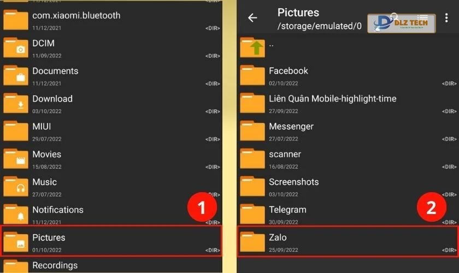Click the Notifications bell folder icon
Screen dimensions: 459x273
click(16, 215)
